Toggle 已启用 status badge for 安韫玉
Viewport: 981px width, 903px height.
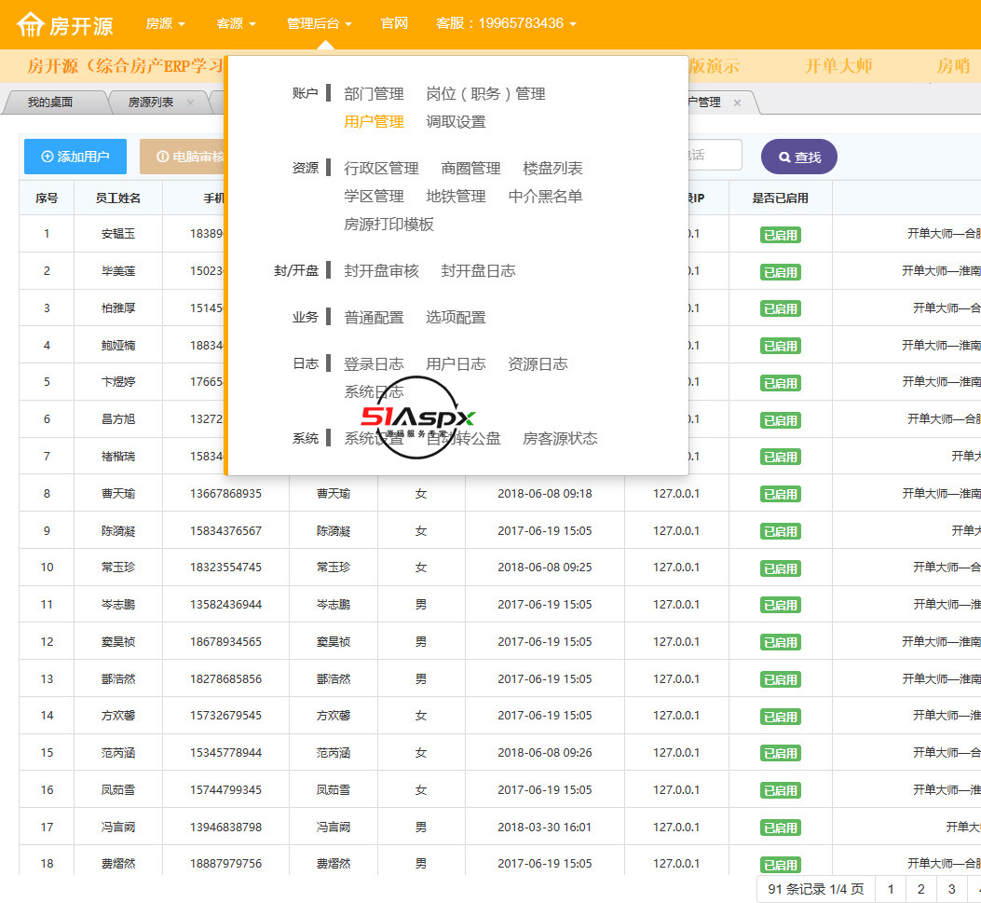click(780, 235)
